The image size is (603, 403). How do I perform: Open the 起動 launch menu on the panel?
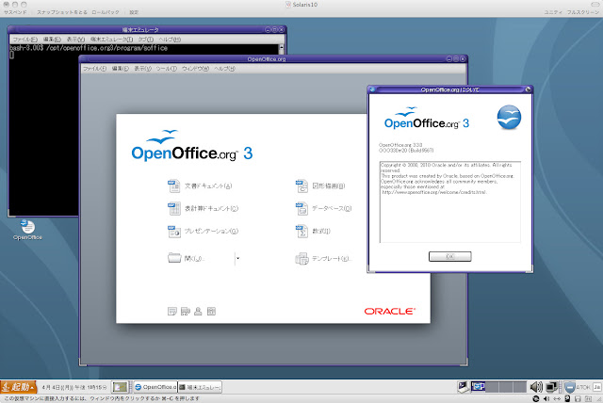coord(19,387)
